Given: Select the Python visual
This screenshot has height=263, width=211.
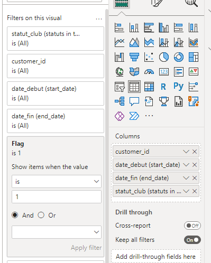Looking at the screenshot, I should pyautogui.click(x=179, y=87).
